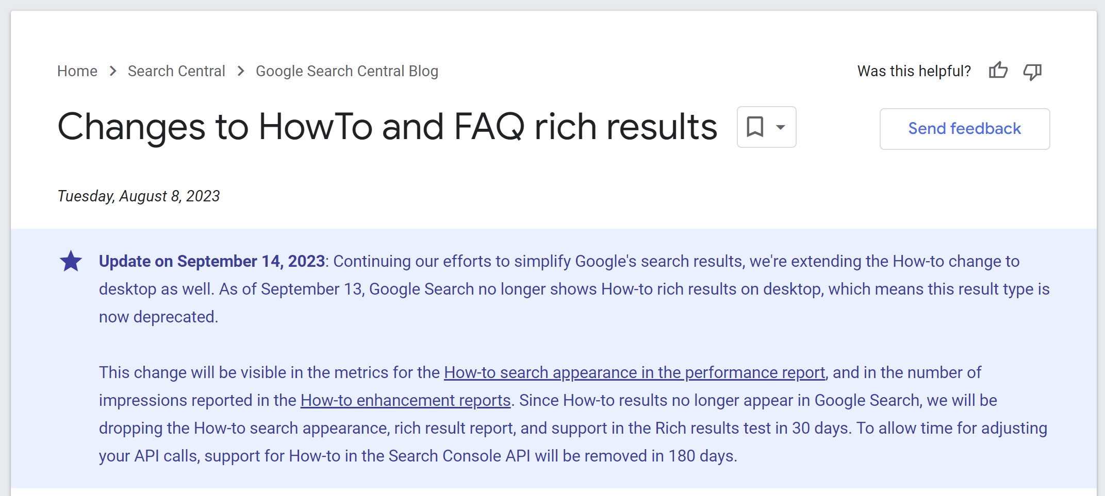Open the Google Search Central Blog link

click(347, 71)
